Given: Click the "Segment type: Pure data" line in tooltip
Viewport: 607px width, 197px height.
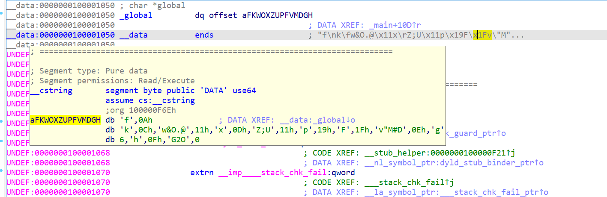Looking at the screenshot, I should [x=89, y=71].
